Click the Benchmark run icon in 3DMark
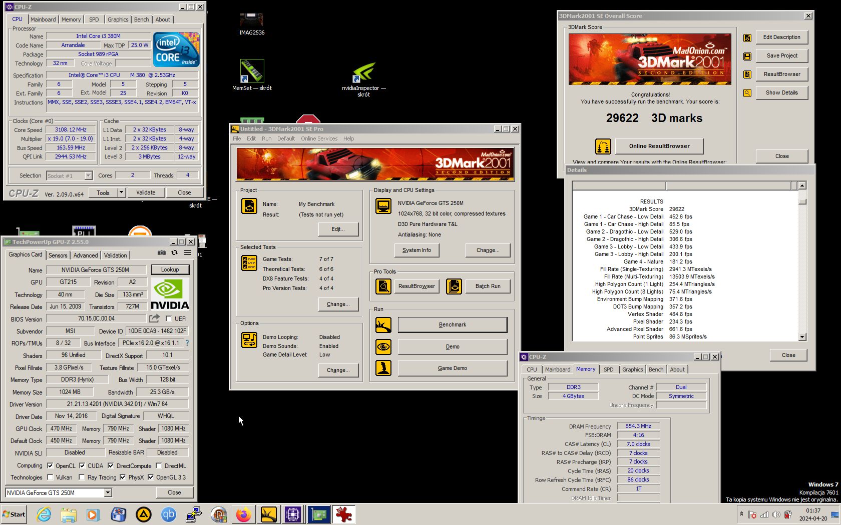This screenshot has width=841, height=525. (383, 325)
